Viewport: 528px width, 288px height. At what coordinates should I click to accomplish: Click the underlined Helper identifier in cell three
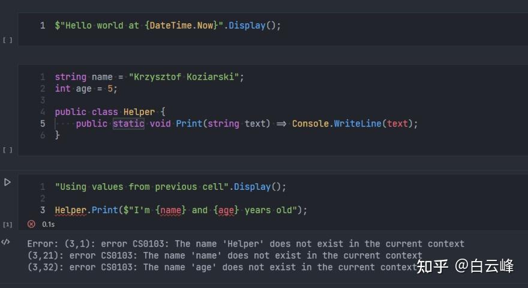pyautogui.click(x=71, y=210)
